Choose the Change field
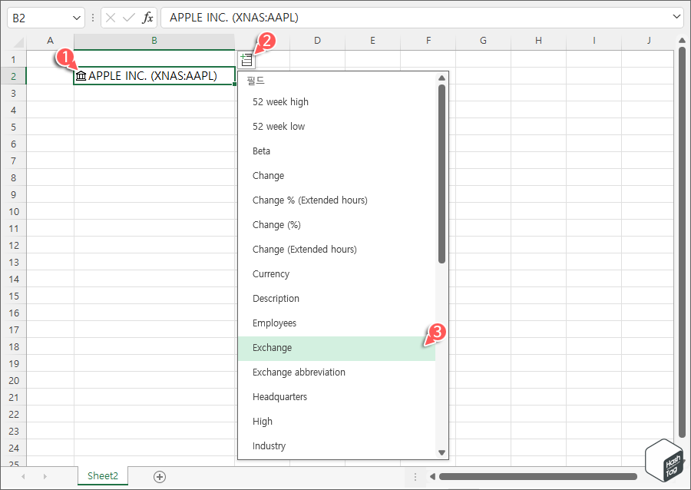Viewport: 691px width, 490px height. pos(337,176)
